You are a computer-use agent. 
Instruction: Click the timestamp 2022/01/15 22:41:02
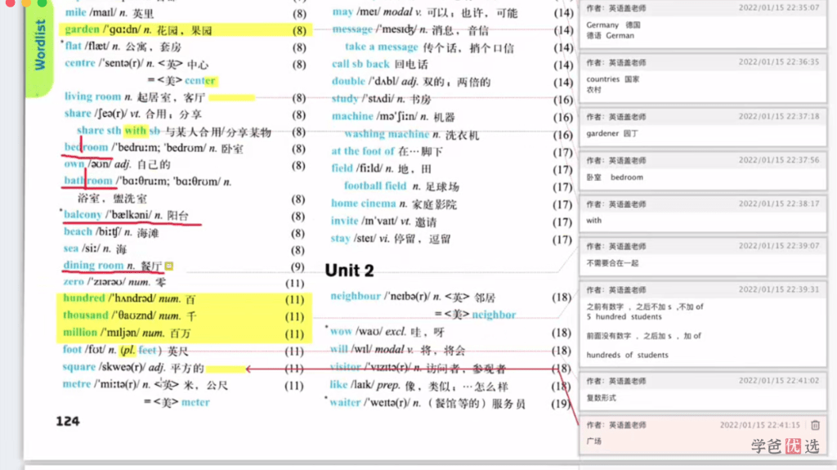778,381
